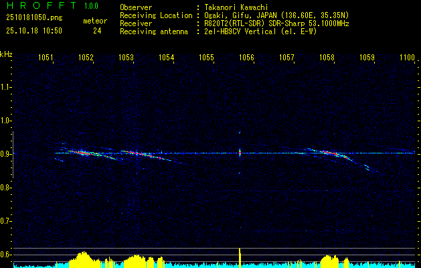Click the 1054 time axis label
This screenshot has height=268, width=421.
[167, 57]
